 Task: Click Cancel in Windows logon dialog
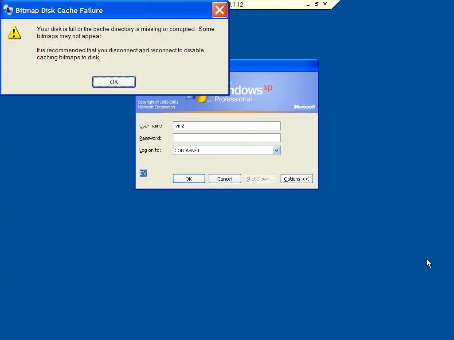coord(225,179)
